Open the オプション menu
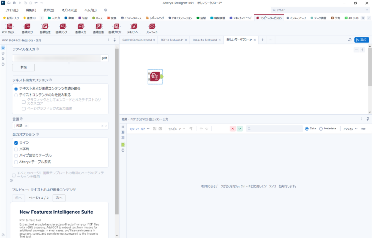372x238 pixels. [70, 10]
